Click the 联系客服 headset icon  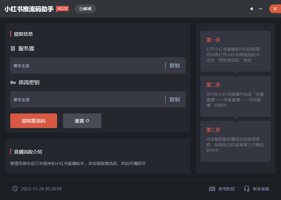click(247, 189)
